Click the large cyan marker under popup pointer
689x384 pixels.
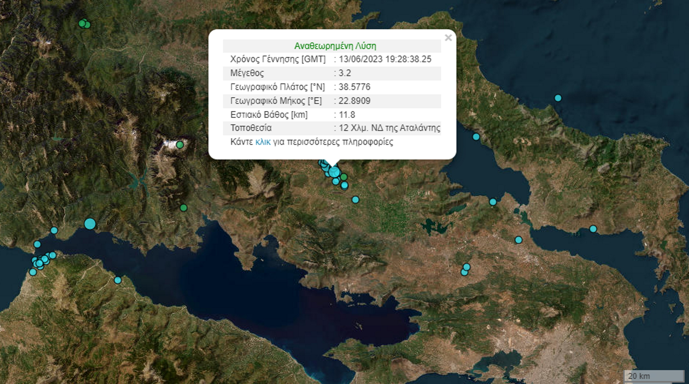coord(334,172)
